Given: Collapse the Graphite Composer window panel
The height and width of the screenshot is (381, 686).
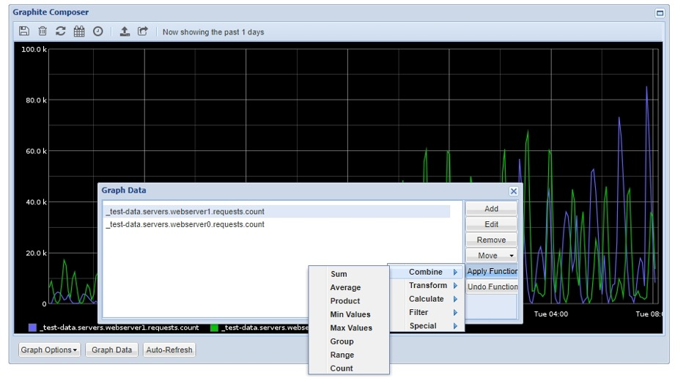Looking at the screenshot, I should click(x=660, y=12).
